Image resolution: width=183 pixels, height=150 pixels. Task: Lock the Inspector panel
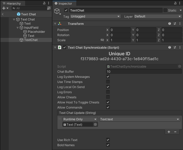tap(175, 3)
